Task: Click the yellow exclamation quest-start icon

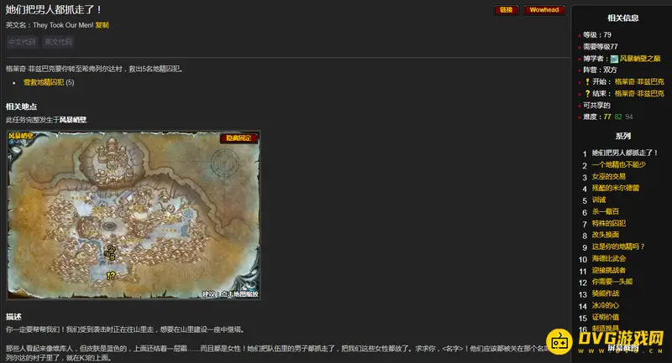Action: tap(587, 81)
